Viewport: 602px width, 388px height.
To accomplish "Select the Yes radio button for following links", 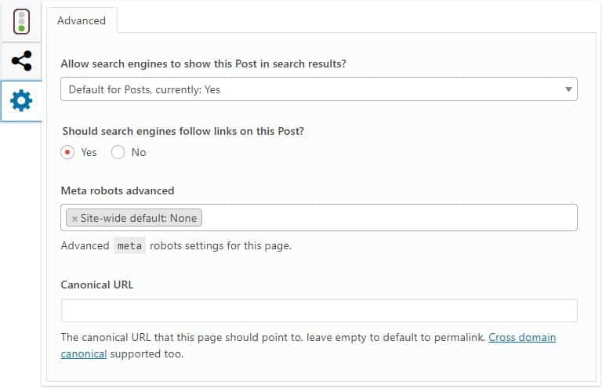I will [x=67, y=152].
